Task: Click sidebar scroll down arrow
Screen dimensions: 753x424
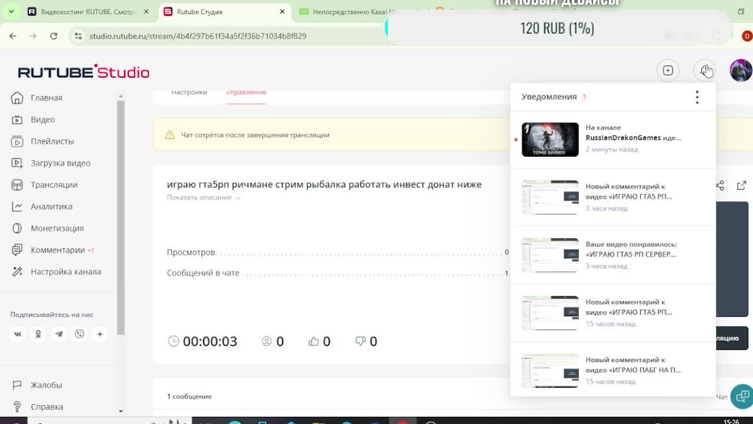Action: click(121, 411)
